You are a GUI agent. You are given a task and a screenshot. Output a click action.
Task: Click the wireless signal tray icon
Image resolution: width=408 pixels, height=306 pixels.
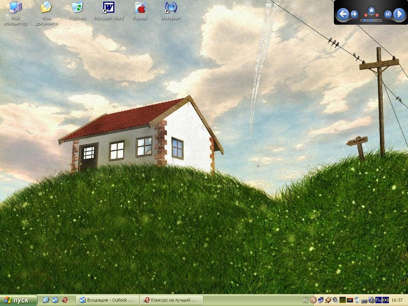point(386,300)
